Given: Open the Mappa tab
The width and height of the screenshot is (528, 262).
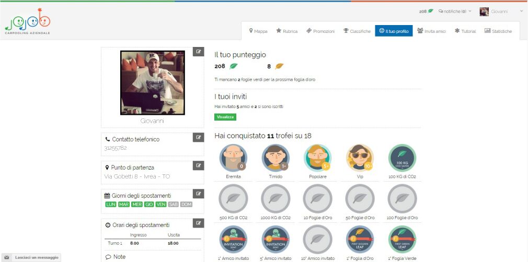Looking at the screenshot, I should point(258,31).
